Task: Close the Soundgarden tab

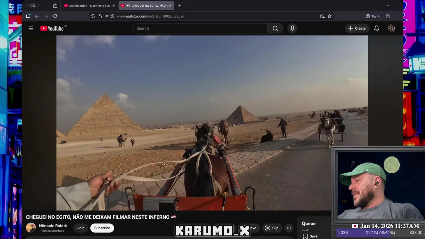Action: click(x=114, y=6)
